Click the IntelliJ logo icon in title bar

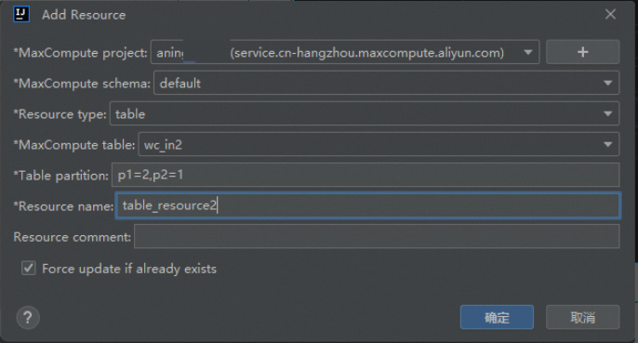click(21, 14)
